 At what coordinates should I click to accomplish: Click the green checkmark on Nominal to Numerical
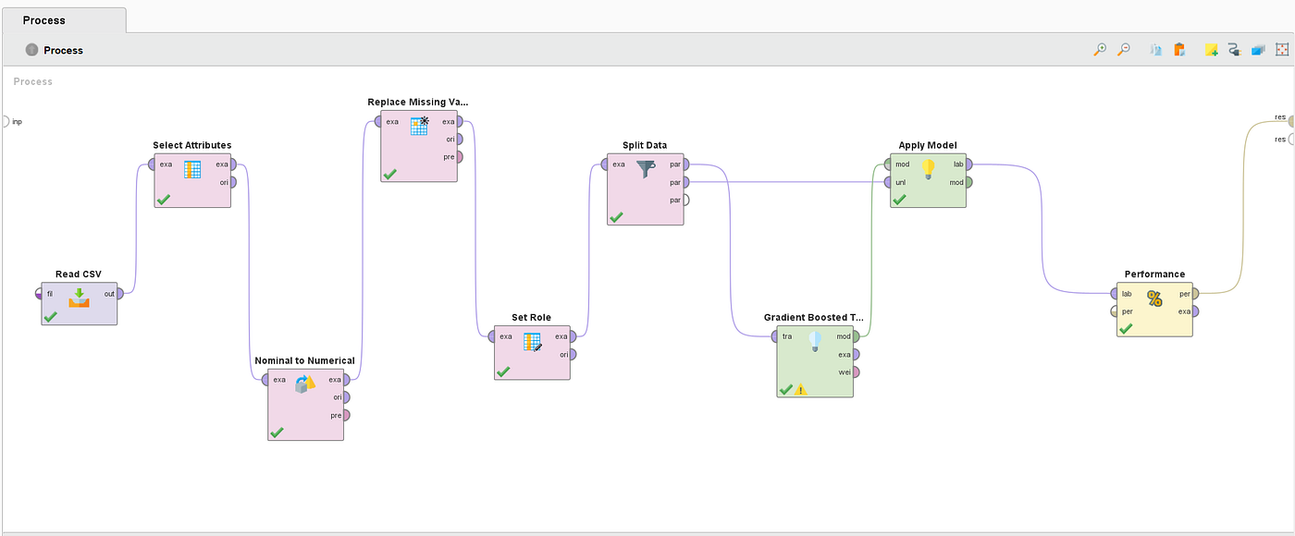coord(277,432)
